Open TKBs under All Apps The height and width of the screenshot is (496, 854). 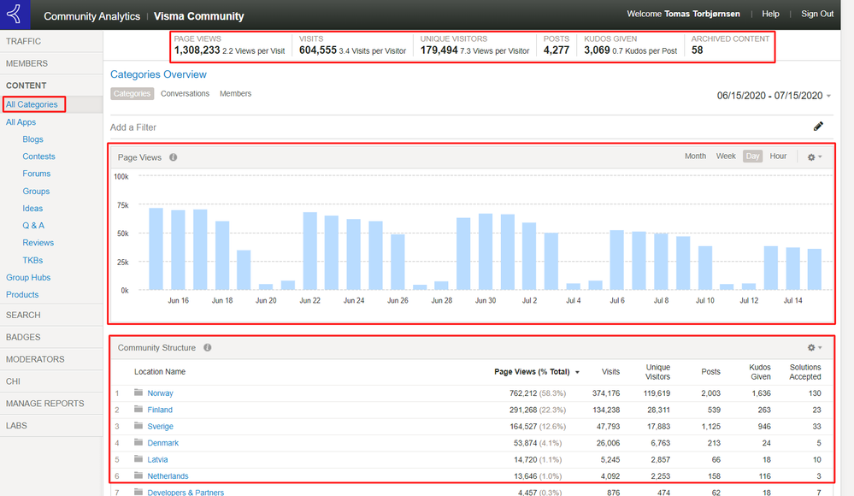coord(32,261)
